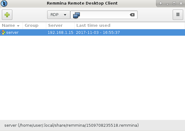Click the green plus new connection icon

click(x=7, y=15)
